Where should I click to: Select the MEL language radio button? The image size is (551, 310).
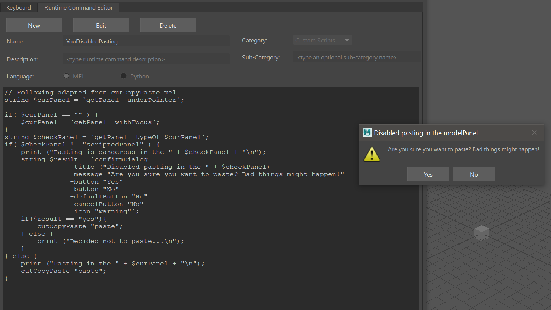pyautogui.click(x=66, y=76)
